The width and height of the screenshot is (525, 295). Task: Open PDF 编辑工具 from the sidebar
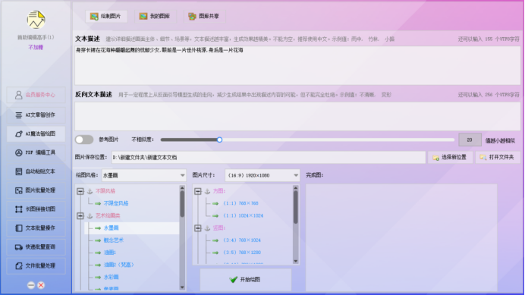click(36, 152)
